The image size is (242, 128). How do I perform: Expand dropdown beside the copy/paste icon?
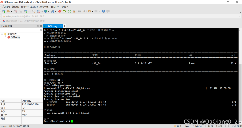point(42,11)
